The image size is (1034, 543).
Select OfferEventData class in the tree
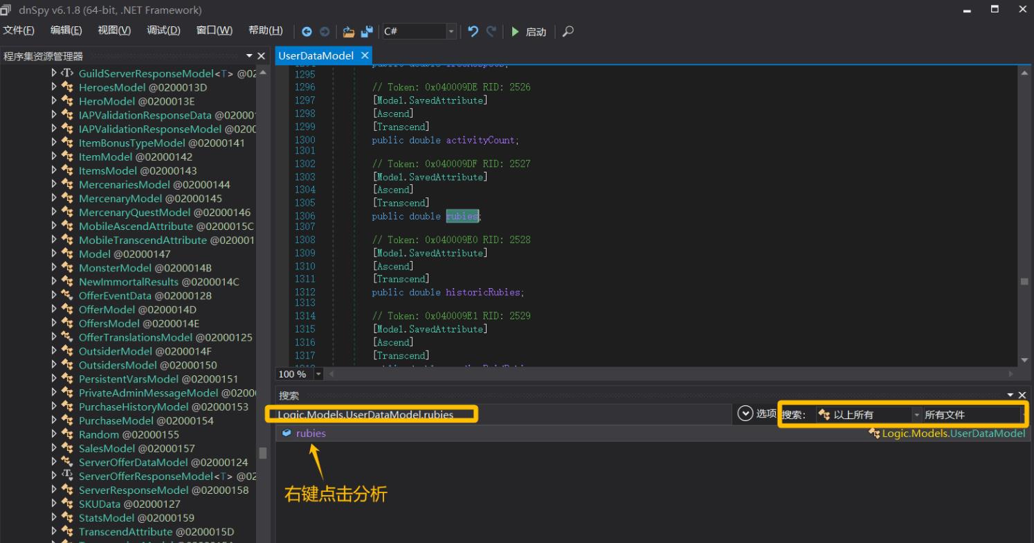point(145,296)
